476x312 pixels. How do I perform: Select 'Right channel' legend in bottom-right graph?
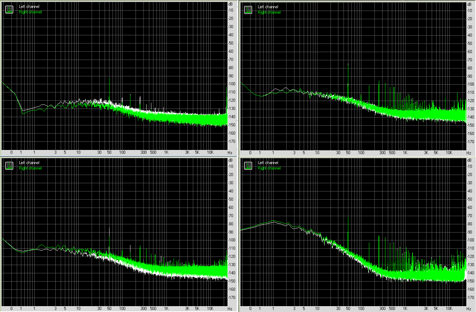[269, 168]
